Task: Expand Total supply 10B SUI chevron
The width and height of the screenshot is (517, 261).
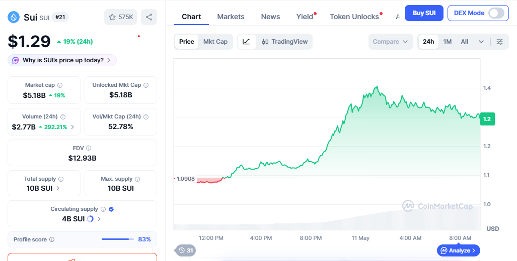Action: 58,188
